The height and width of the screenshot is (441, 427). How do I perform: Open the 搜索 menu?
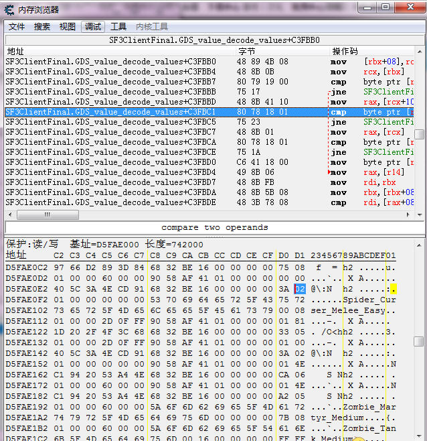(42, 27)
